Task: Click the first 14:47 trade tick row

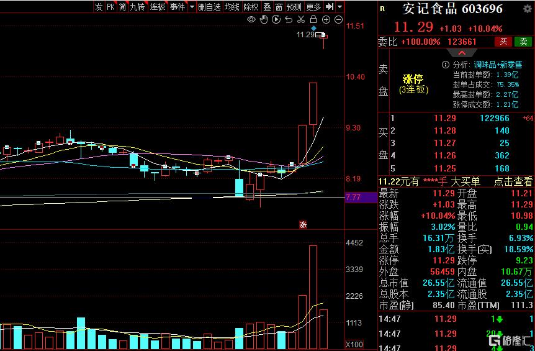Action: click(456, 319)
